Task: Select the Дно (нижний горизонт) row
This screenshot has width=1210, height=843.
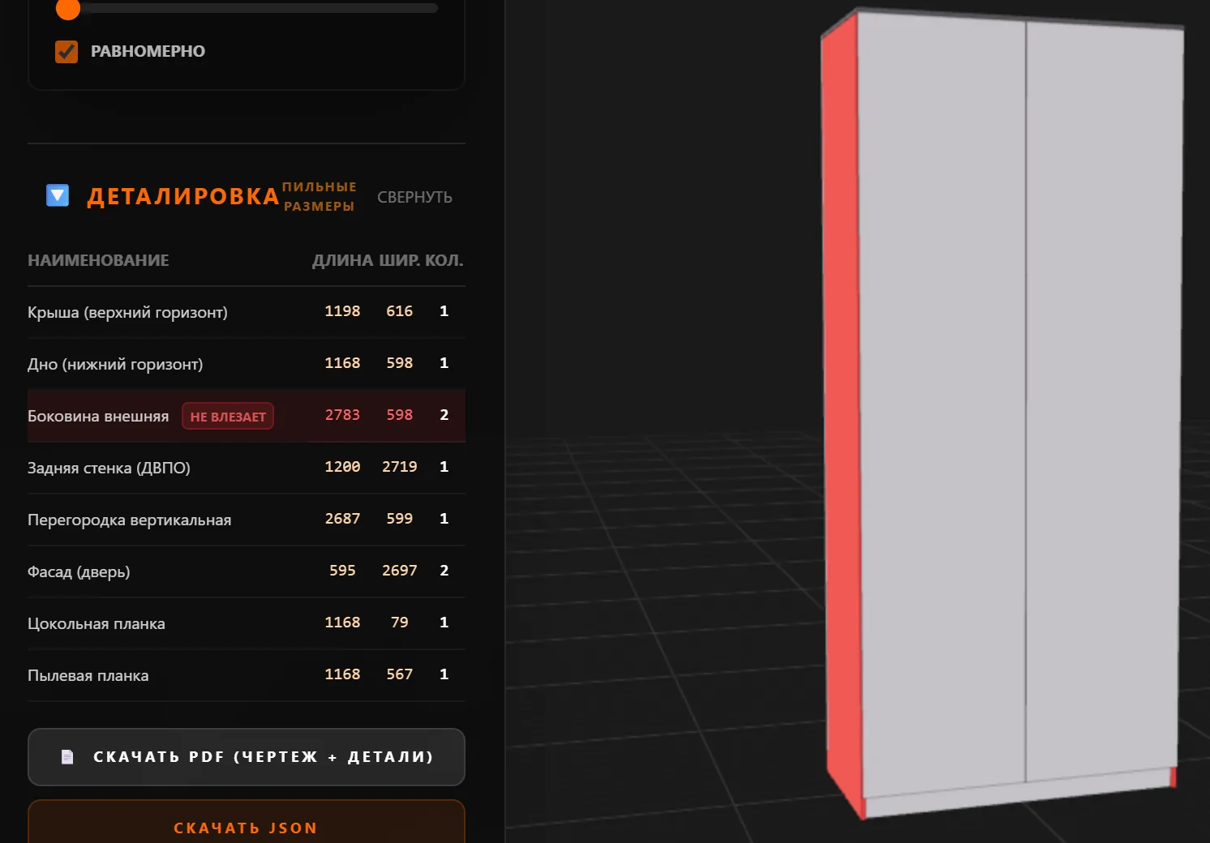Action: [x=247, y=364]
